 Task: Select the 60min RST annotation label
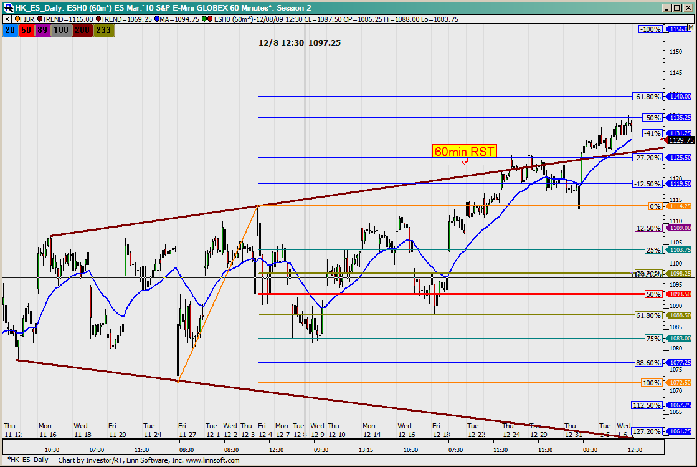point(464,151)
